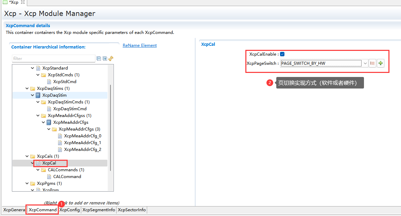The image size is (401, 216).
Task: Click the XcpMeaAddrCfgs blue container icon
Action: (49, 122)
